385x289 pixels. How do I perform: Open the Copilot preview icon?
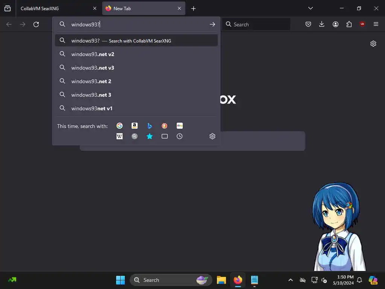coord(373,280)
